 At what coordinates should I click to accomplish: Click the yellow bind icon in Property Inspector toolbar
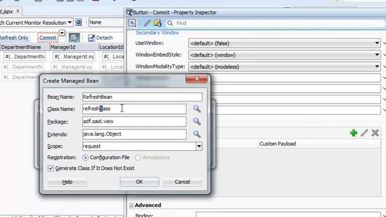click(157, 23)
